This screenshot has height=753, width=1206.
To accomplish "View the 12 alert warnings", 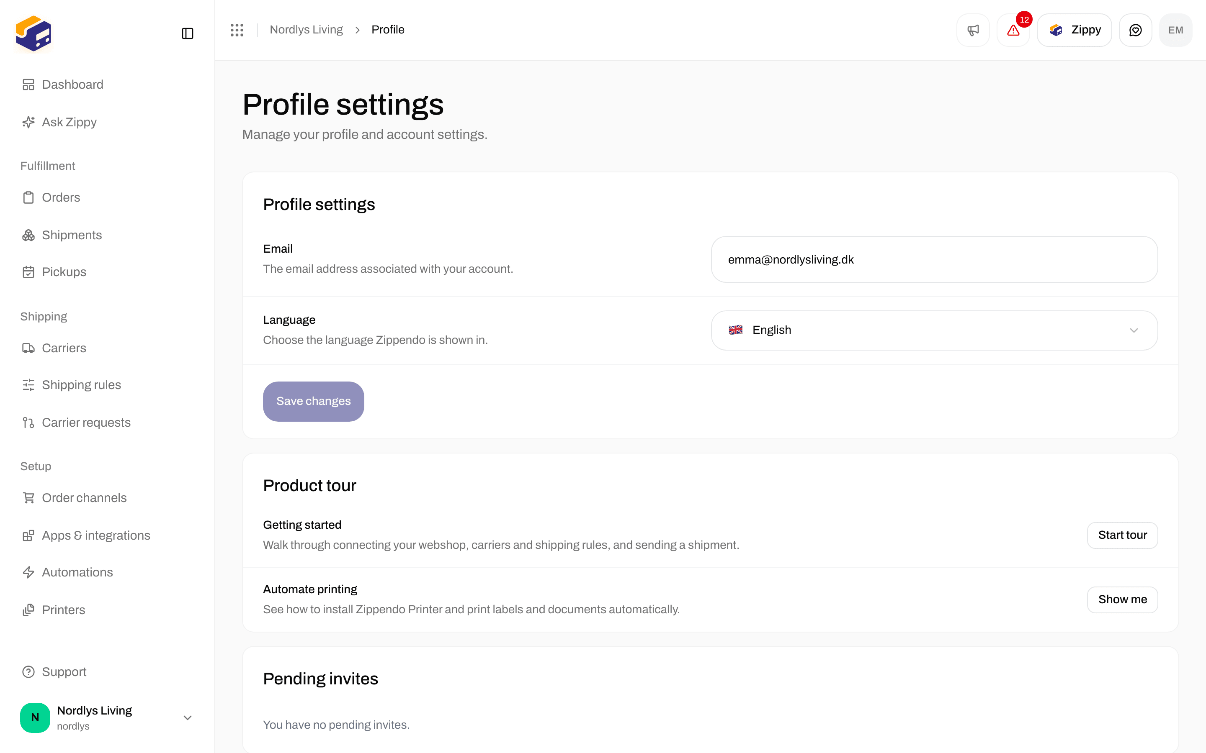I will point(1013,30).
